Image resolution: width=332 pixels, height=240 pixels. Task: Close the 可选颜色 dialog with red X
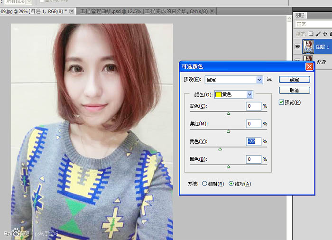[x=309, y=67]
